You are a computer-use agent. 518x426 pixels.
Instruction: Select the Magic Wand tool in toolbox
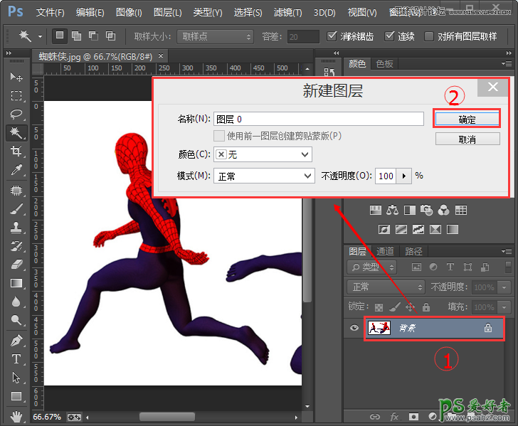(x=16, y=133)
